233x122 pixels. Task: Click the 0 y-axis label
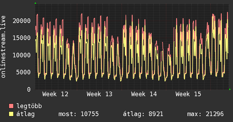tap(29, 89)
